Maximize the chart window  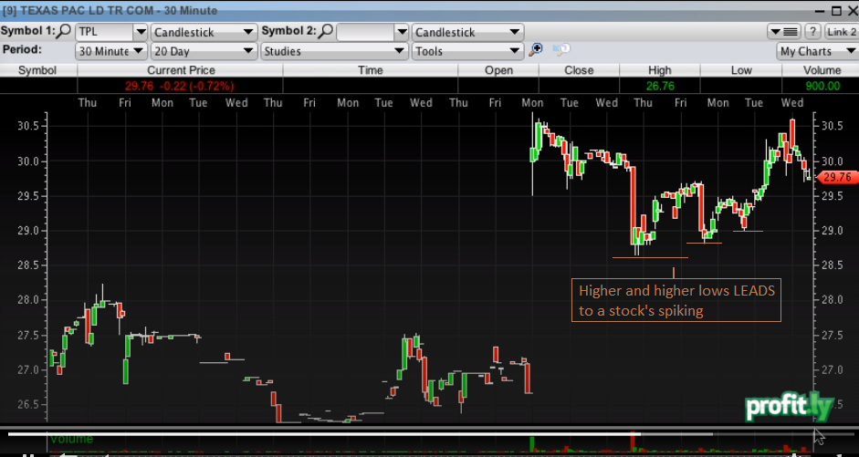[836, 10]
